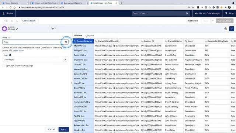Open the Write To CSV dropdown
236x133 pixels.
[x=35, y=42]
